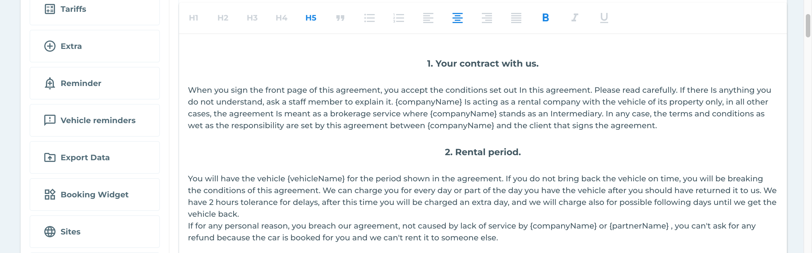
Task: Choose the H4 heading format
Action: coord(281,18)
